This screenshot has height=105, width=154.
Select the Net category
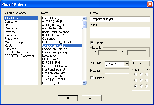pyautogui.click(x=21, y=25)
